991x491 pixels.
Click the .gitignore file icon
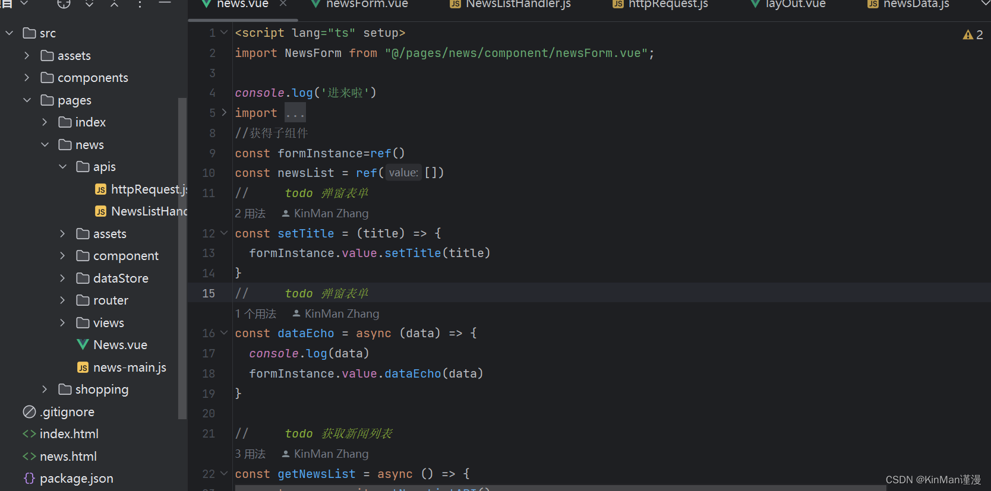coord(29,412)
